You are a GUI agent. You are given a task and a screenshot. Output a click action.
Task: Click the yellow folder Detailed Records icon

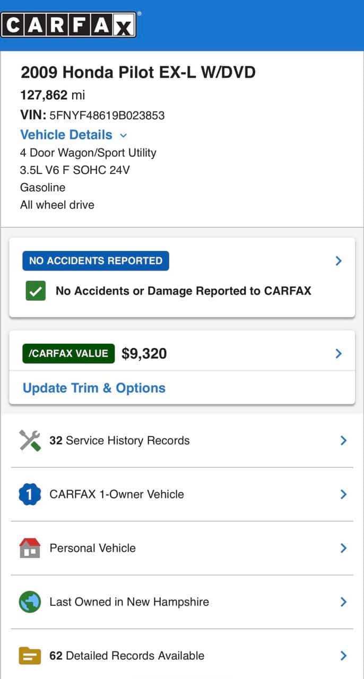pos(30,656)
